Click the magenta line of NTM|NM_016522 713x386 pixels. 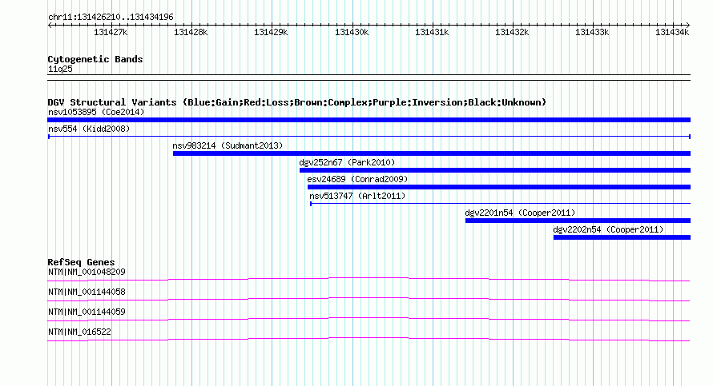369,339
